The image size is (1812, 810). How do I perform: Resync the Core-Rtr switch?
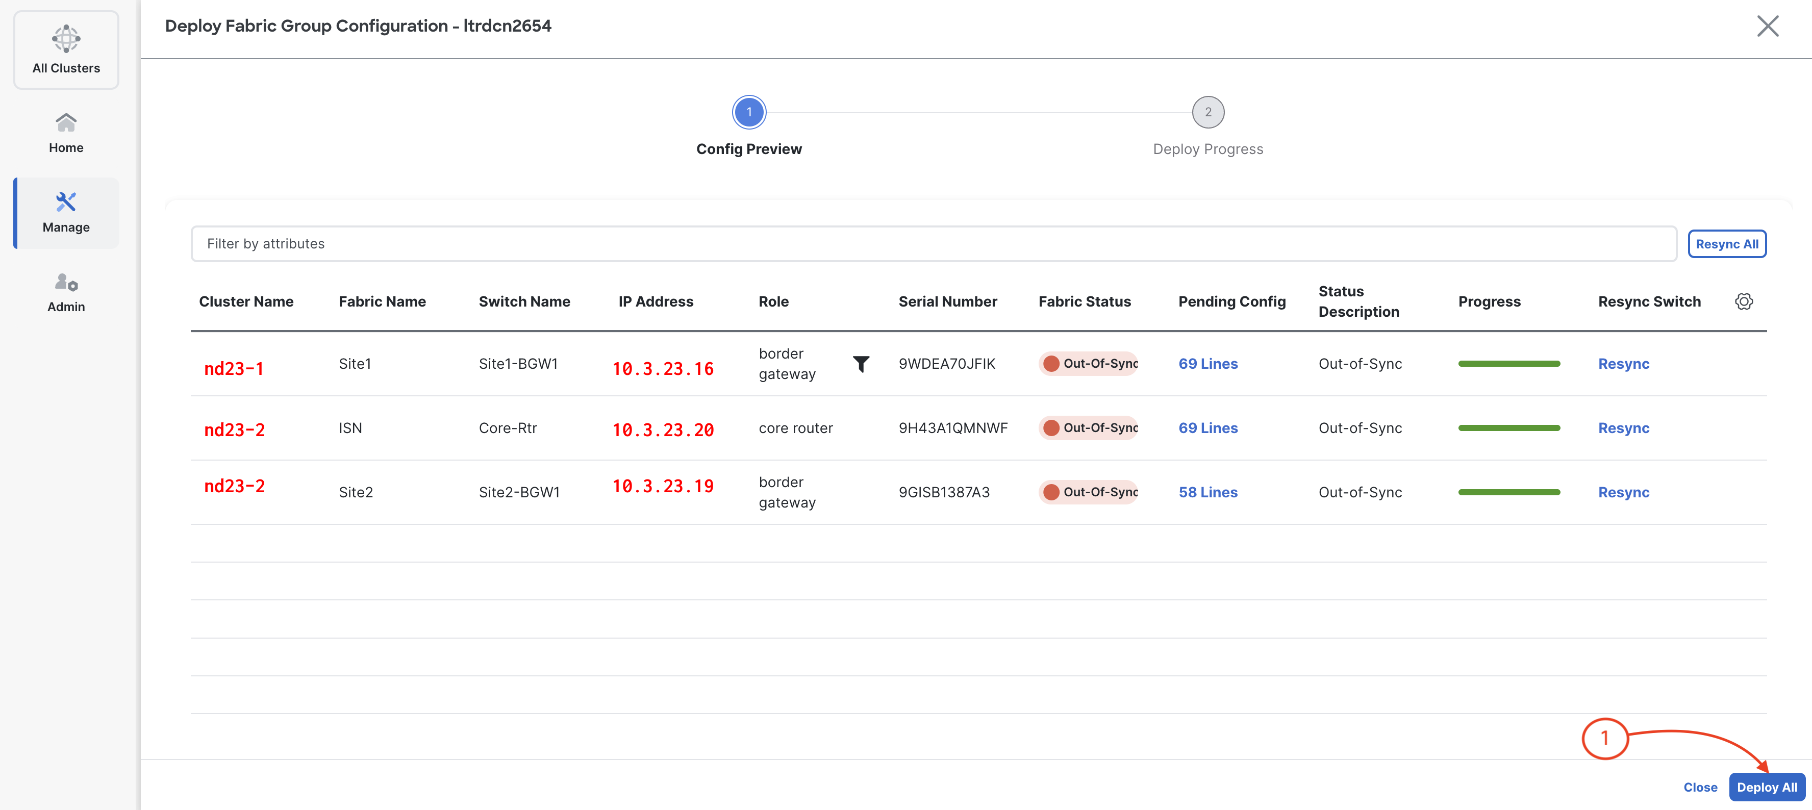tap(1623, 428)
